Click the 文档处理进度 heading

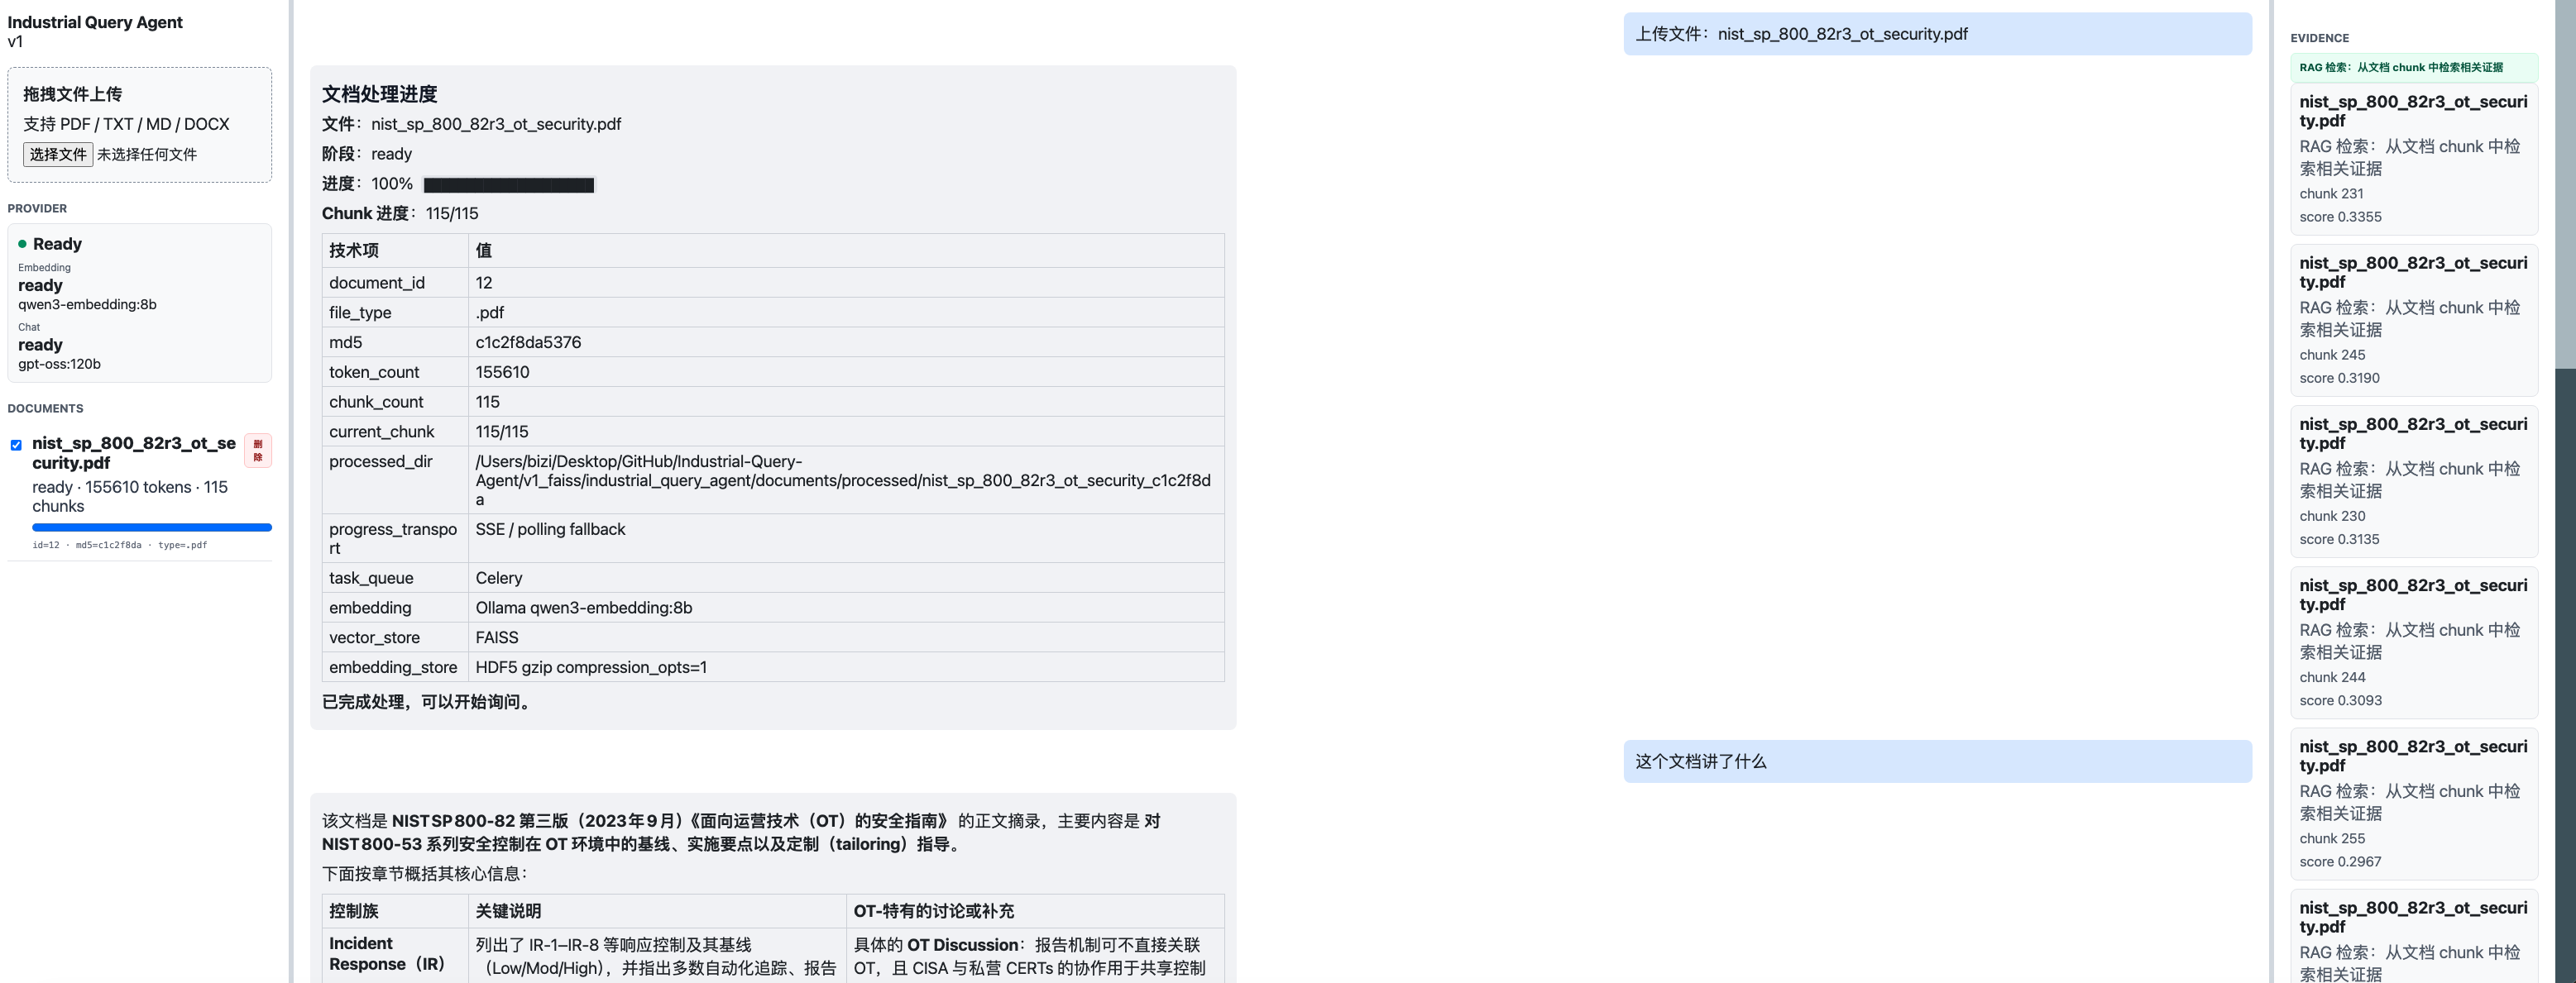[x=380, y=94]
